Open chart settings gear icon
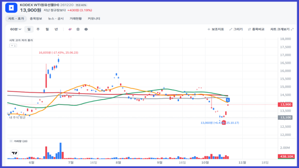This screenshot has height=168, width=299. tap(86, 29)
